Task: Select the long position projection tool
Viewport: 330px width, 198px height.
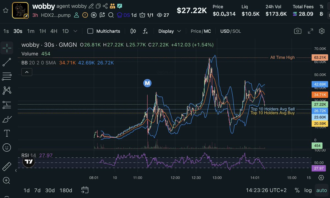Action: [x=7, y=105]
